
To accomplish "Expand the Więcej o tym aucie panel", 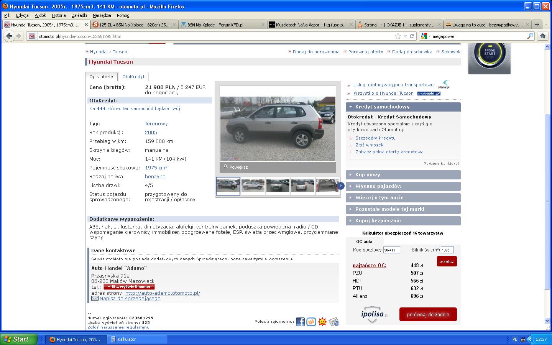I will coord(403,198).
